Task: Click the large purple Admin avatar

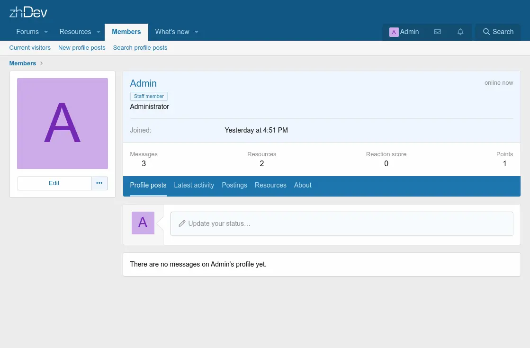Action: coord(63,124)
